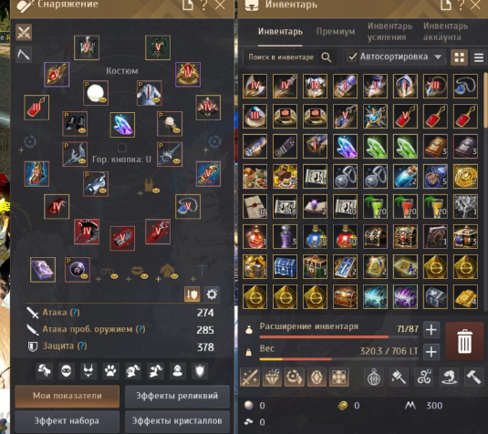Click the trash can delete icon
The width and height of the screenshot is (488, 434).
[x=464, y=341]
